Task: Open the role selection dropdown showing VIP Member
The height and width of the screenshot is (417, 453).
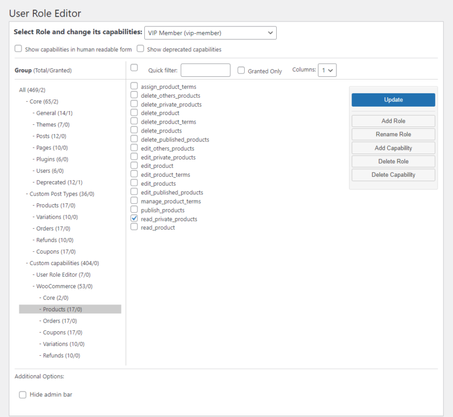Action: click(210, 33)
